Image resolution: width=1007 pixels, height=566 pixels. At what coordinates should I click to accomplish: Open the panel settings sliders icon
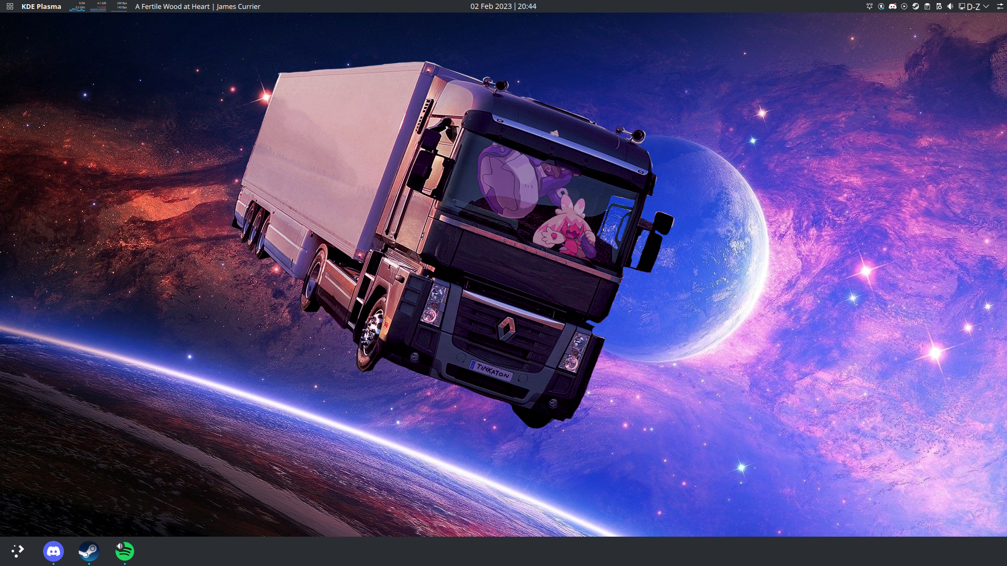pyautogui.click(x=1000, y=6)
